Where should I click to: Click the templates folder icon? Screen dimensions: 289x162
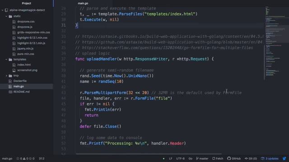click(10, 59)
